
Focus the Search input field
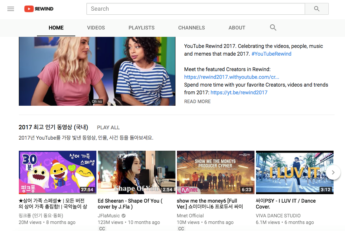point(196,9)
